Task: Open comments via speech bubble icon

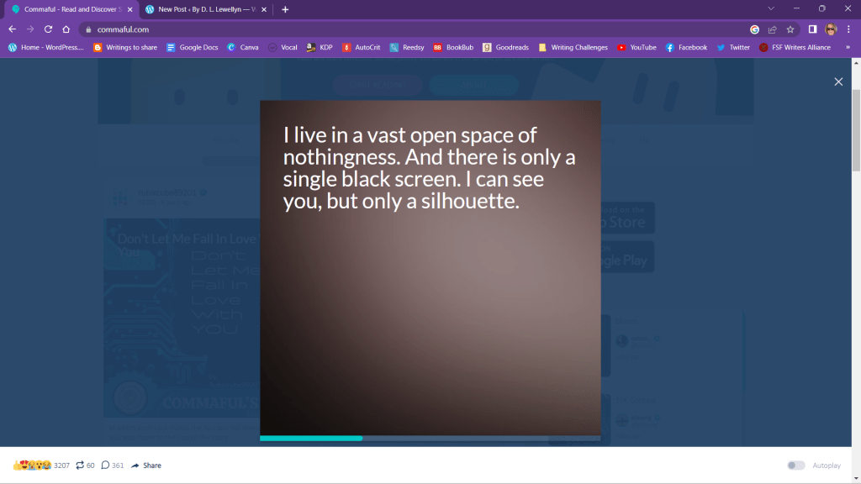Action: point(105,466)
